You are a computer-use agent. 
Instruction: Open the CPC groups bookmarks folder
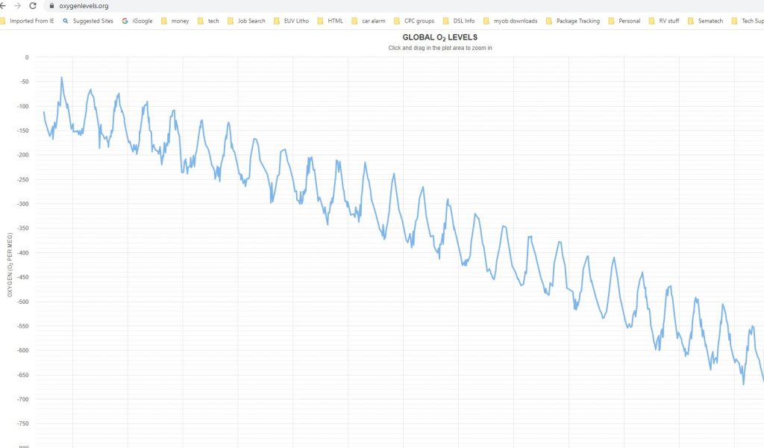[413, 21]
